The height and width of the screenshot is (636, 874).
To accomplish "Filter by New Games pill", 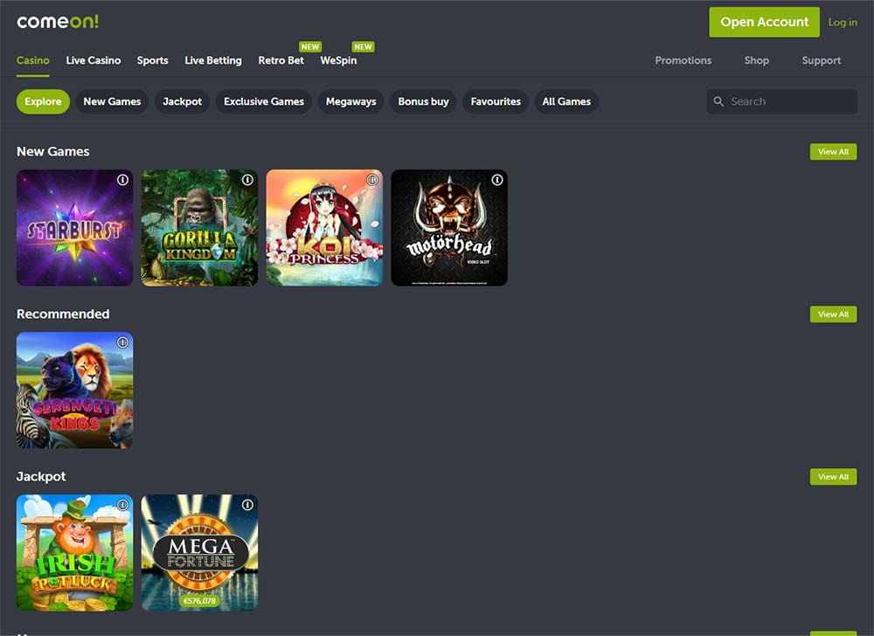I will 112,101.
